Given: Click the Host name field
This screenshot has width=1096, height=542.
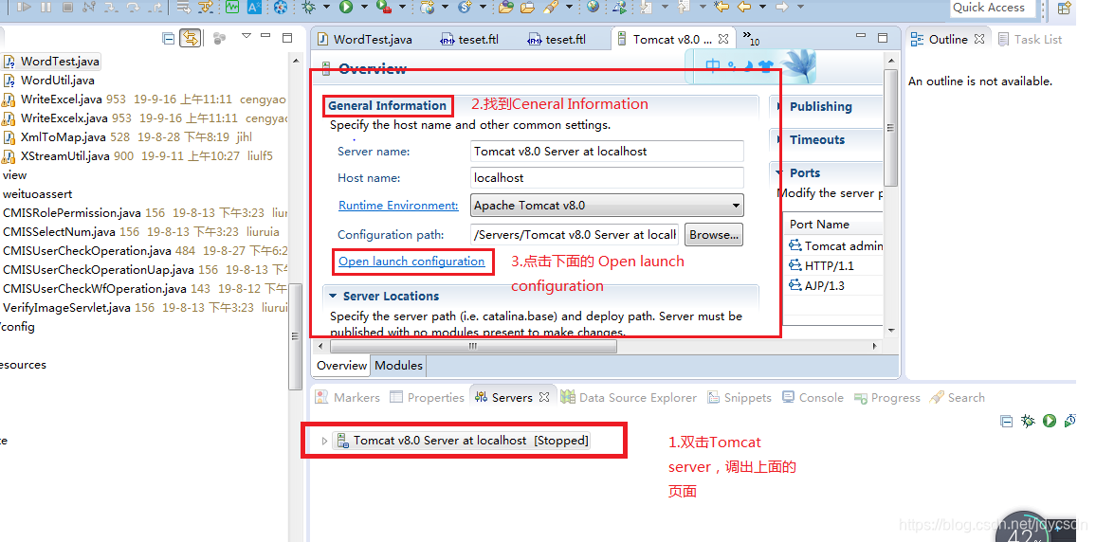Looking at the screenshot, I should pos(608,177).
